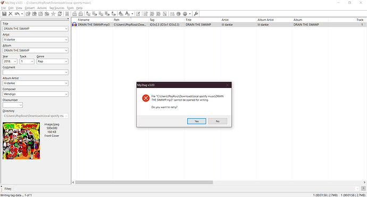The width and height of the screenshot is (367, 197).
Task: Open the Undo history dropdown arrow
Action: (22, 14)
